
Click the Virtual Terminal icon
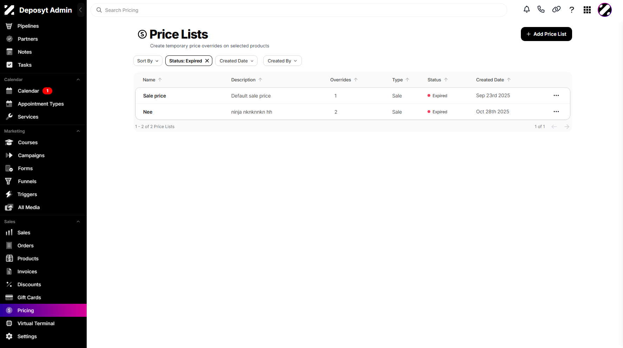(x=9, y=323)
